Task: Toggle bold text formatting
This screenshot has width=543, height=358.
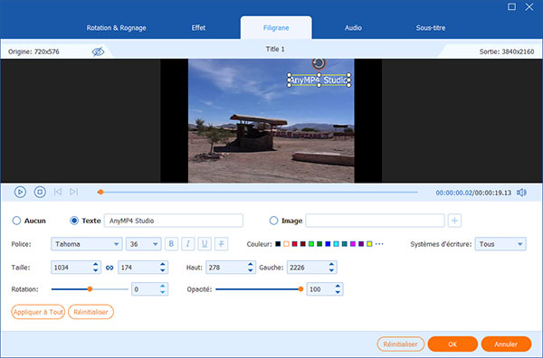Action: 171,244
